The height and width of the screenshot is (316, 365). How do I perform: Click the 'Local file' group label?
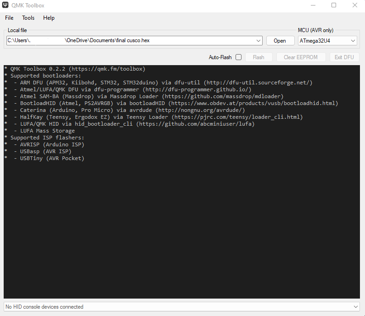[17, 30]
